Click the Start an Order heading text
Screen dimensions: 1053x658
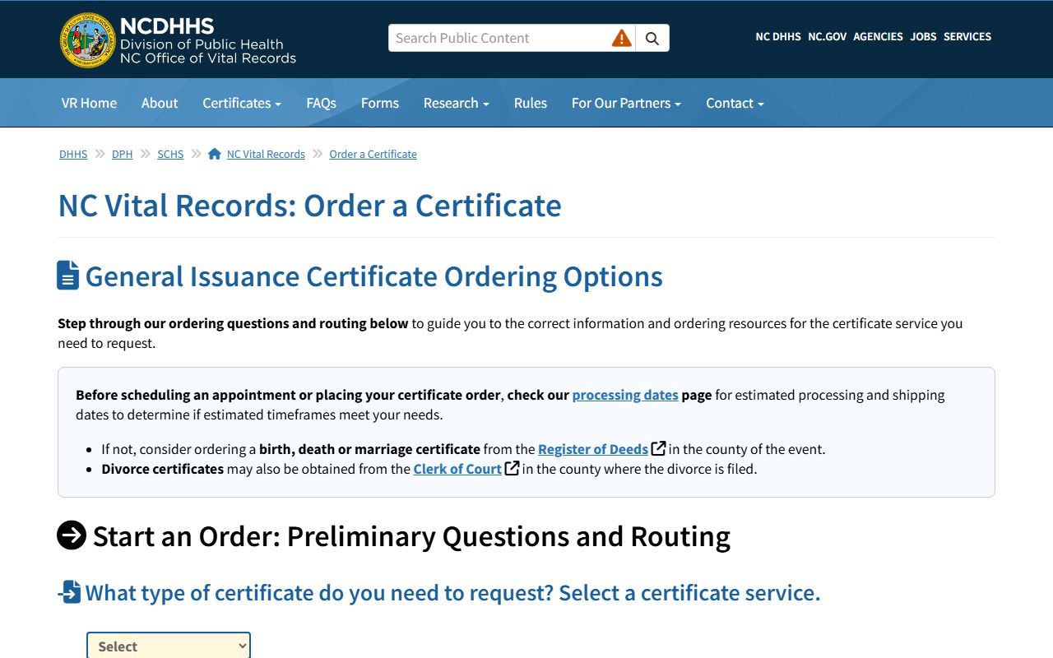411,536
